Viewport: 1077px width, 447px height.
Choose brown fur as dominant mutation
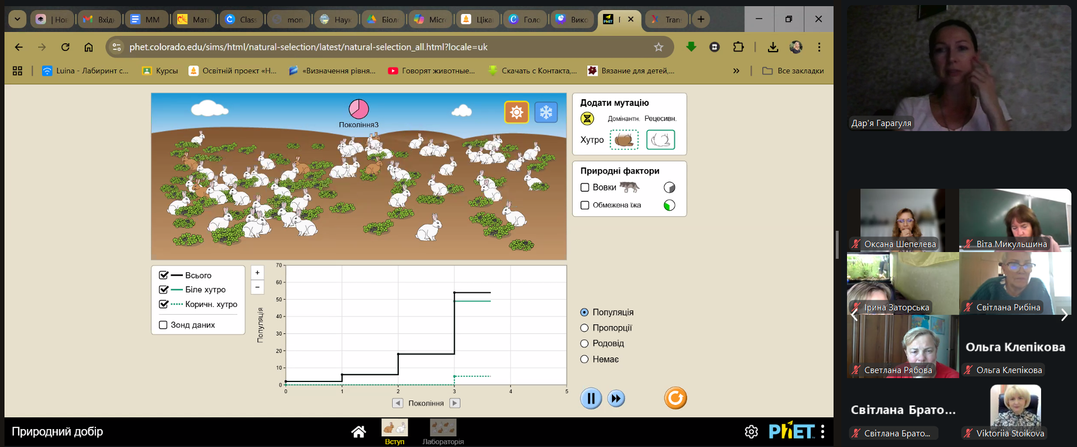[624, 139]
